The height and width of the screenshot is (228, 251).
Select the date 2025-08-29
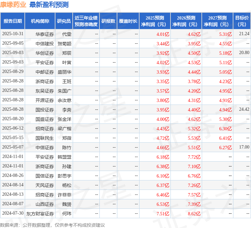pyautogui.click(x=13, y=72)
